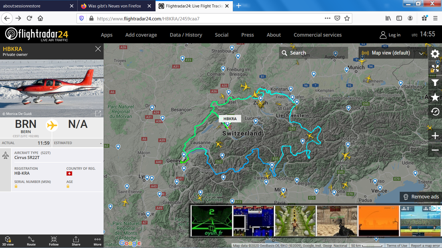Viewport: 442px width, 248px height.
Task: Follow the HBKRA aircraft
Action: (x=53, y=241)
